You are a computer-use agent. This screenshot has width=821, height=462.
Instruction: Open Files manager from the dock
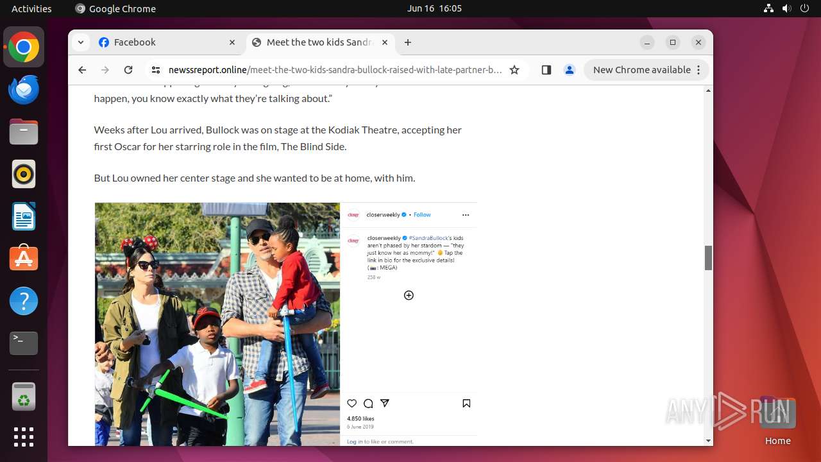tap(24, 132)
